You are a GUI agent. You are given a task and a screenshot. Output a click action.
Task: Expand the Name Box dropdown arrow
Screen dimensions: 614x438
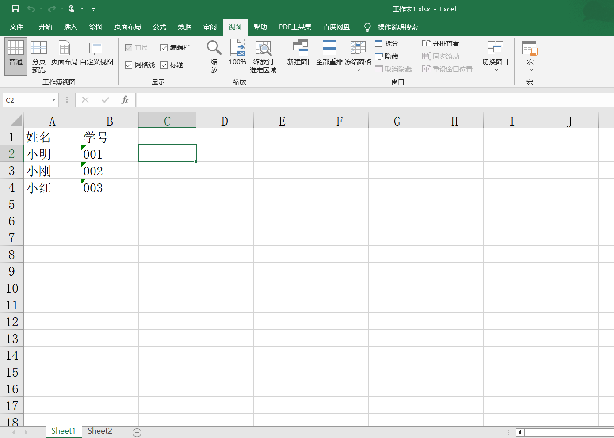[53, 100]
